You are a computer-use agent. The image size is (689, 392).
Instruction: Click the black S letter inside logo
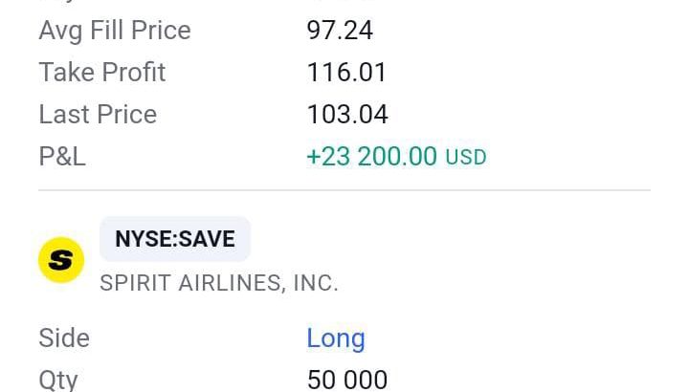click(x=60, y=260)
